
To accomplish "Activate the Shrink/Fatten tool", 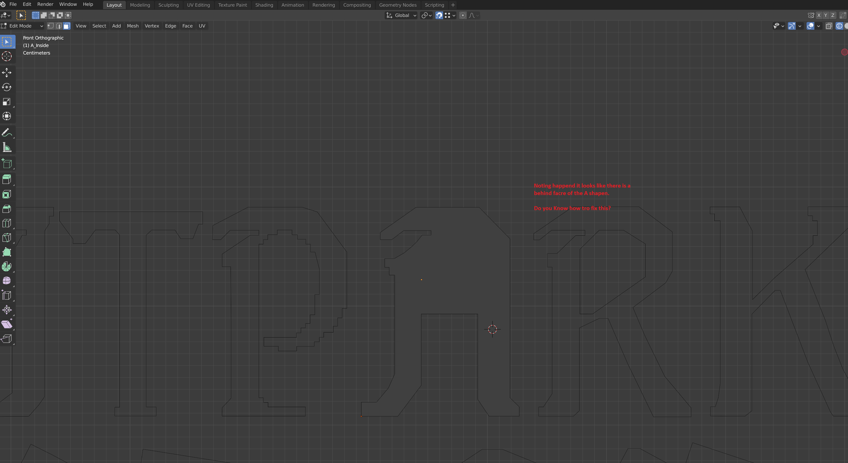I will click(x=7, y=310).
